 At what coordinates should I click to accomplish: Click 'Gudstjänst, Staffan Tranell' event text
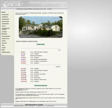pyautogui.click(x=40, y=79)
